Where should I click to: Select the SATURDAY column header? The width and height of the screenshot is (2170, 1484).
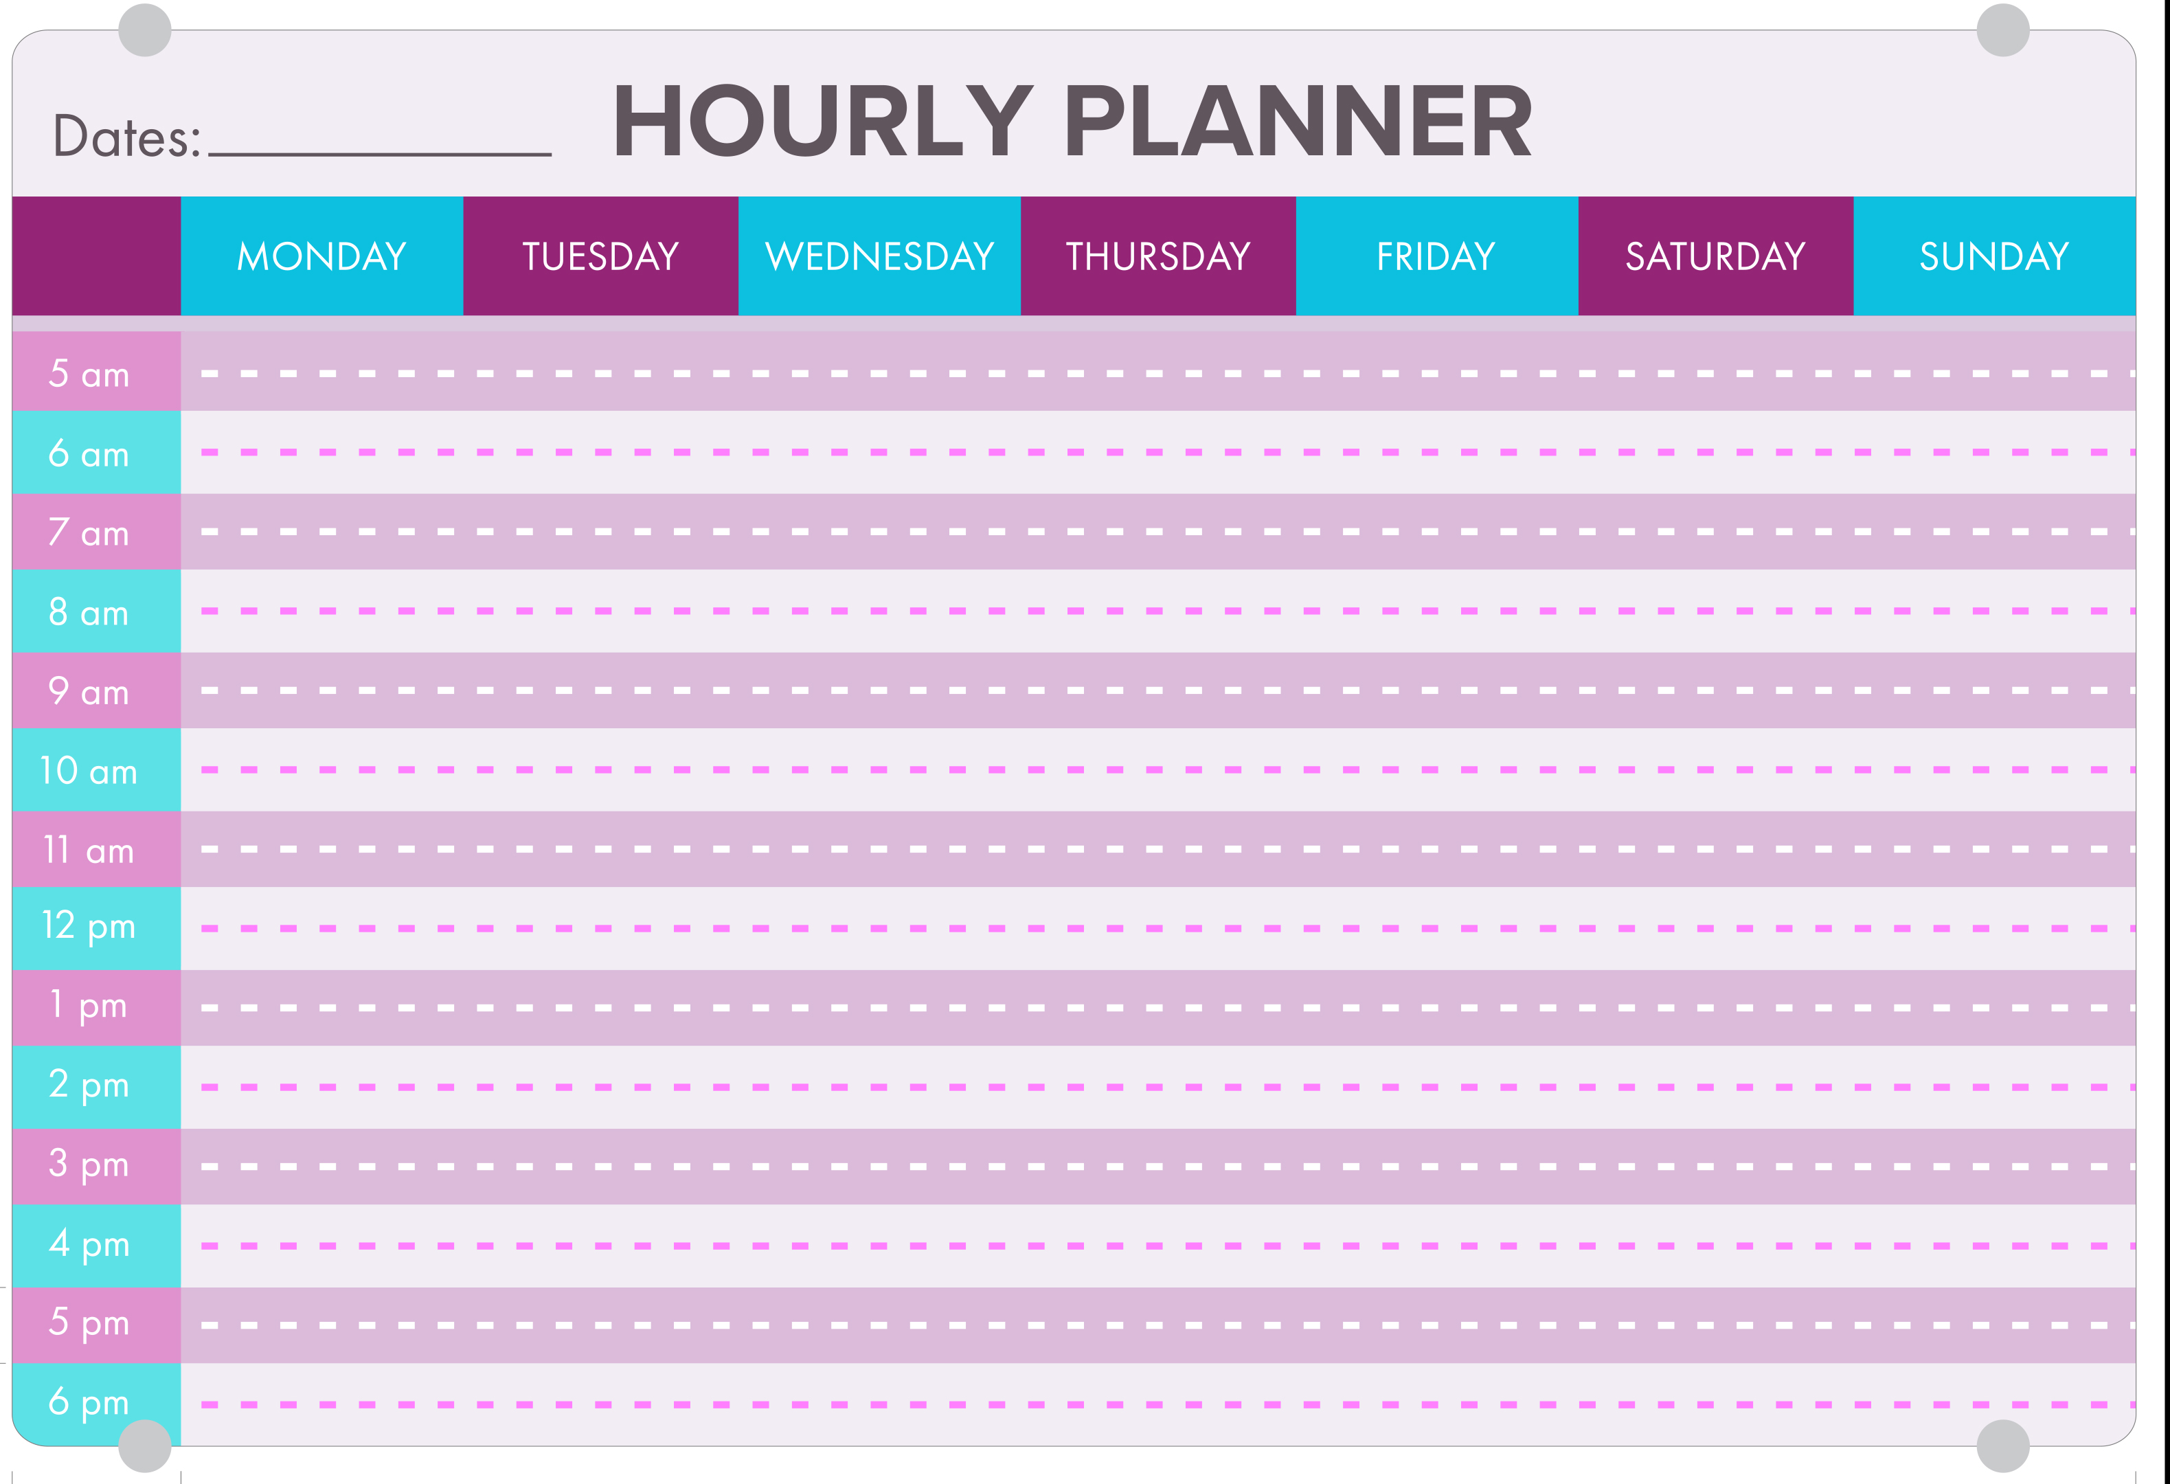point(1715,256)
